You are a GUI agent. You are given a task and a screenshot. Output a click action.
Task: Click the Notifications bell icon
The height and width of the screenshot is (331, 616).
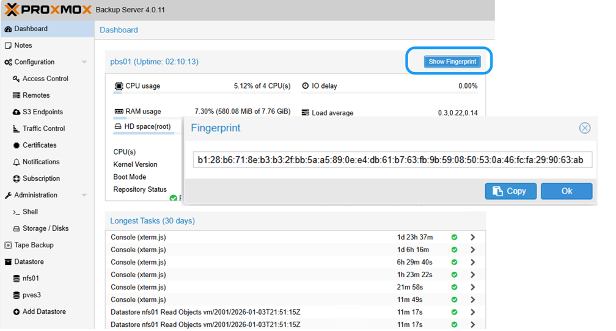point(16,162)
